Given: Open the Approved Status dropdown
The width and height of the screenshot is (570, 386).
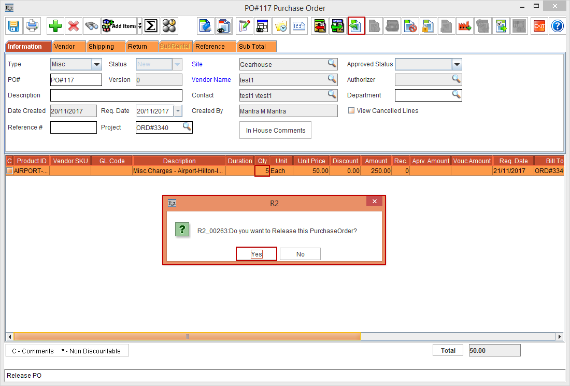Looking at the screenshot, I should coord(456,64).
